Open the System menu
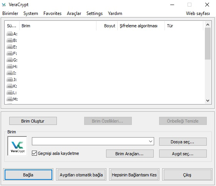The width and height of the screenshot is (216, 186). pyautogui.click(x=31, y=13)
